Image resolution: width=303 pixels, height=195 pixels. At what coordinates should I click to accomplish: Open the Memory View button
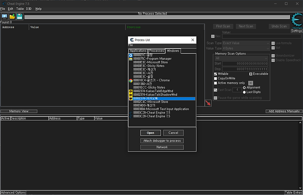(x=19, y=111)
